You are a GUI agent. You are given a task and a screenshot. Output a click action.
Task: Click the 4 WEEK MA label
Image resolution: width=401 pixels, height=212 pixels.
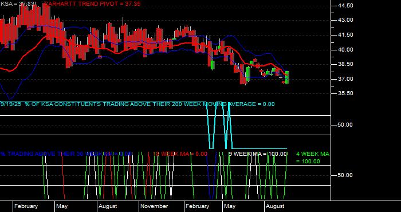(x=313, y=154)
